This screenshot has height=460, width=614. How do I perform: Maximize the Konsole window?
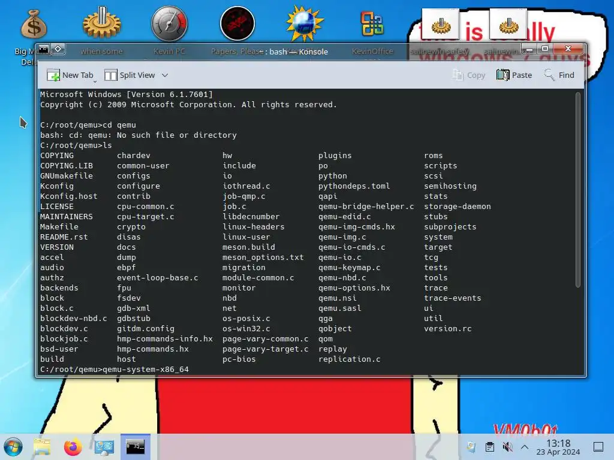[545, 49]
